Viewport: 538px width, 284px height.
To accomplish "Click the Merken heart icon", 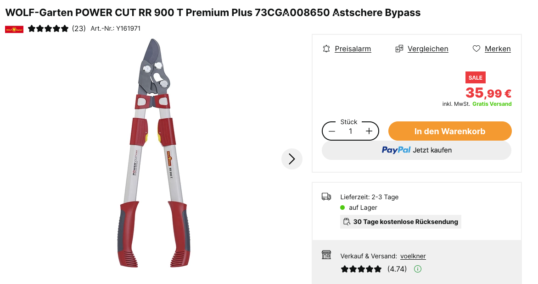I will tap(476, 49).
